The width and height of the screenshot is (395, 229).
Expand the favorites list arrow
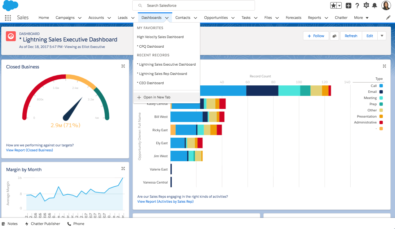(339, 6)
